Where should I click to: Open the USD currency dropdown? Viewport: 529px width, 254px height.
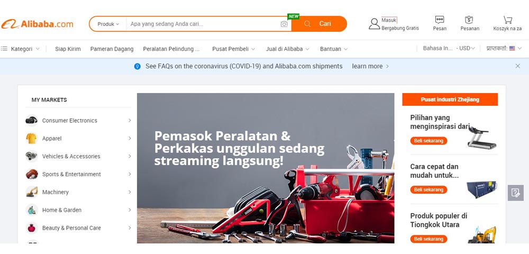pyautogui.click(x=467, y=48)
